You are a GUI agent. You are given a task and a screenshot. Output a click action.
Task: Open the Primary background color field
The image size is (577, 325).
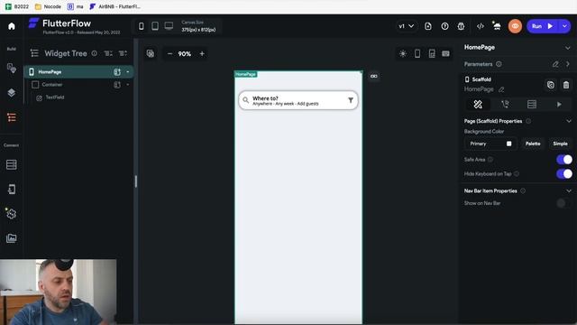tap(490, 144)
